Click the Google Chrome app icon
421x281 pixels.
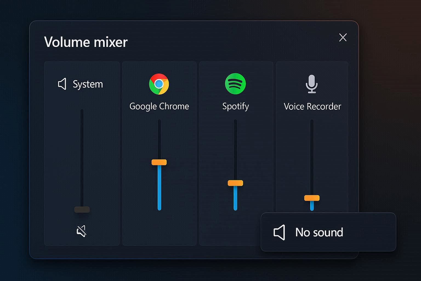pyautogui.click(x=159, y=84)
